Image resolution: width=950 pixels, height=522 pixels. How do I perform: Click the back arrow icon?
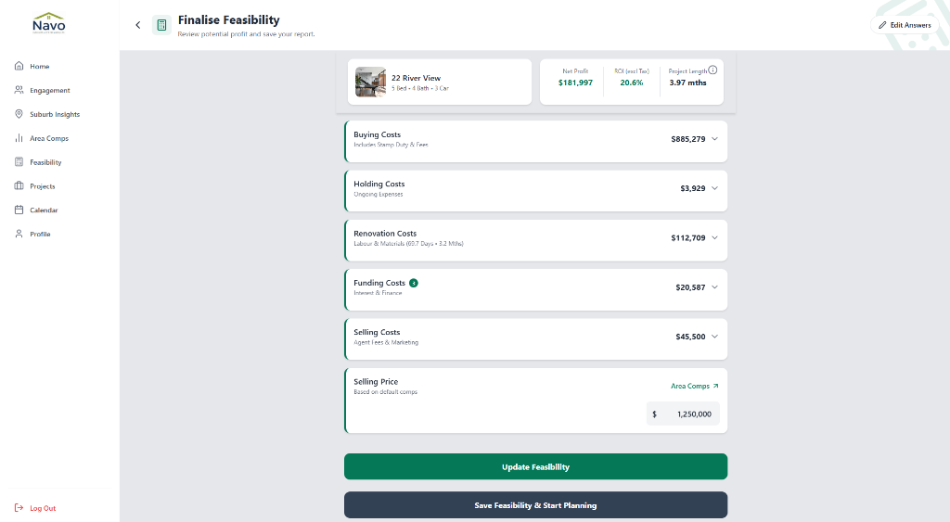point(138,25)
